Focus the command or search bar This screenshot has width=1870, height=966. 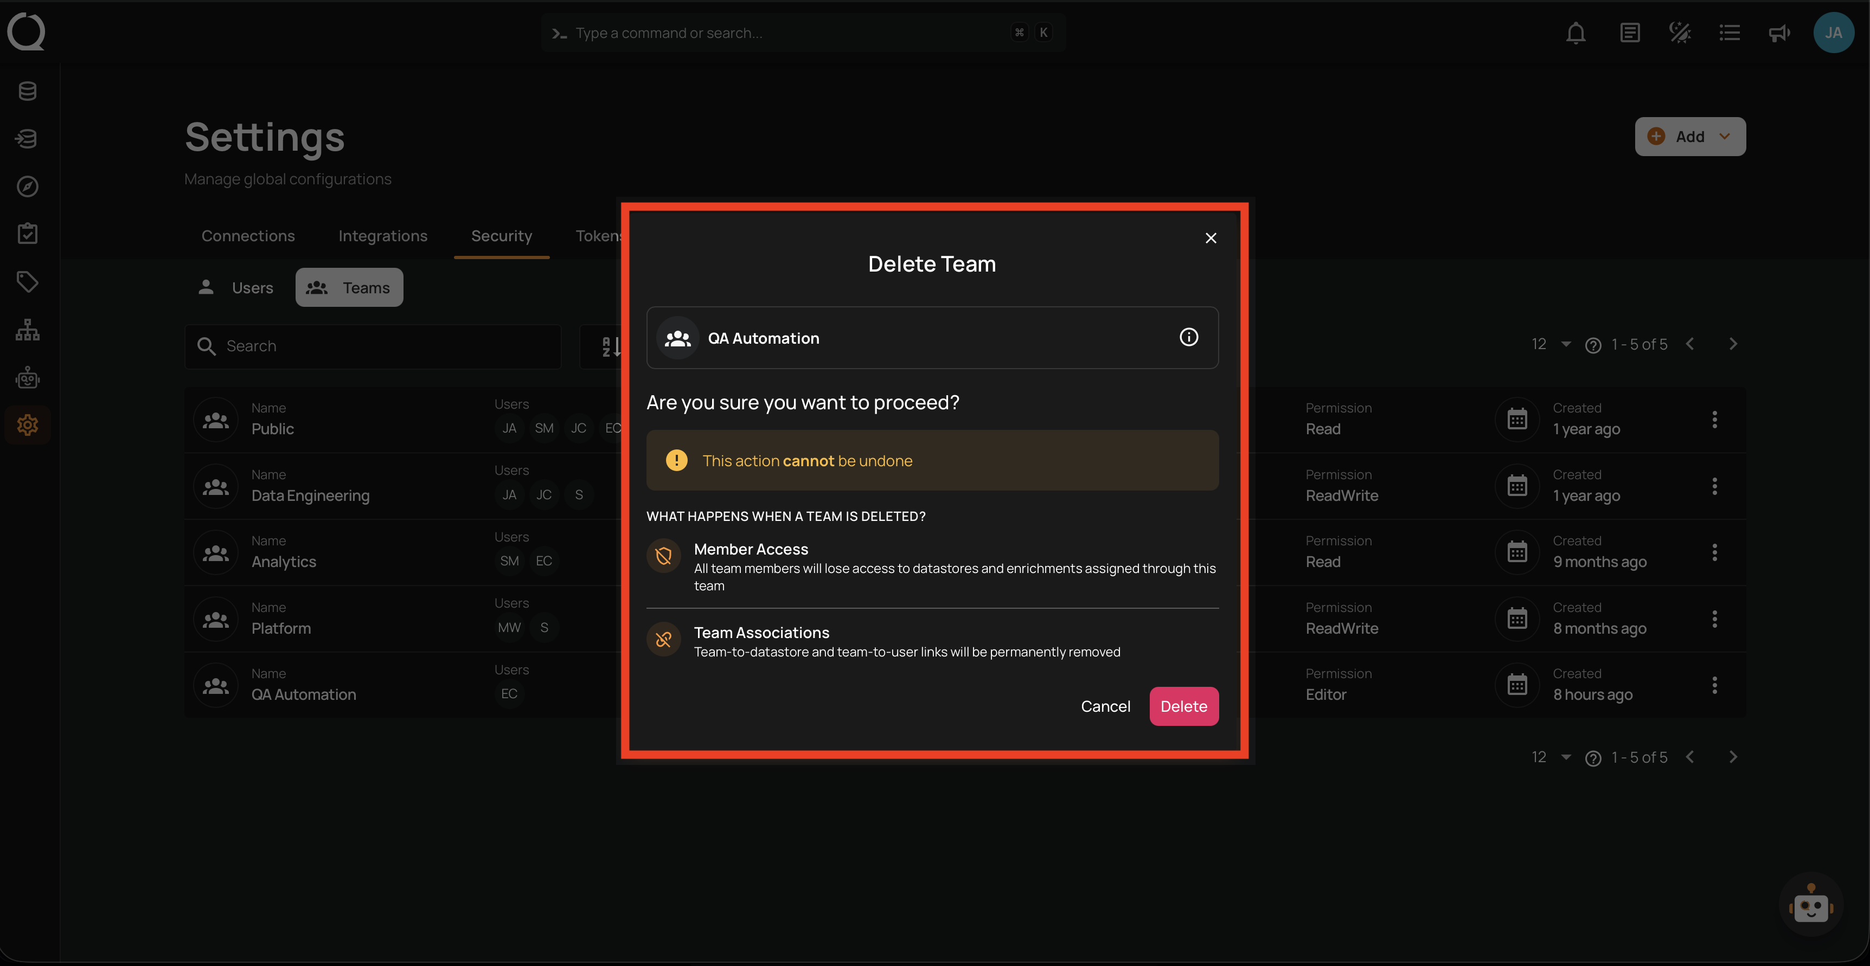[803, 33]
